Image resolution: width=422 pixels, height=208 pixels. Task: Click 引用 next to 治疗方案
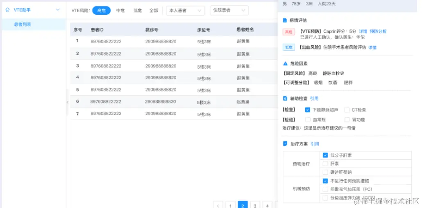pyautogui.click(x=315, y=144)
